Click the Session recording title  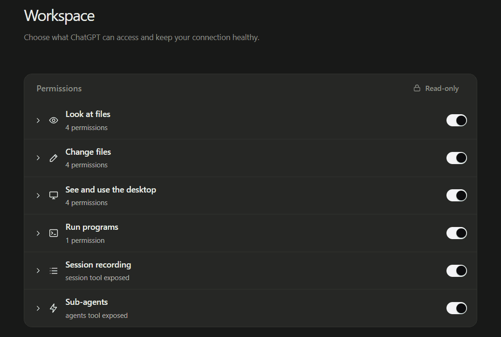click(x=98, y=265)
